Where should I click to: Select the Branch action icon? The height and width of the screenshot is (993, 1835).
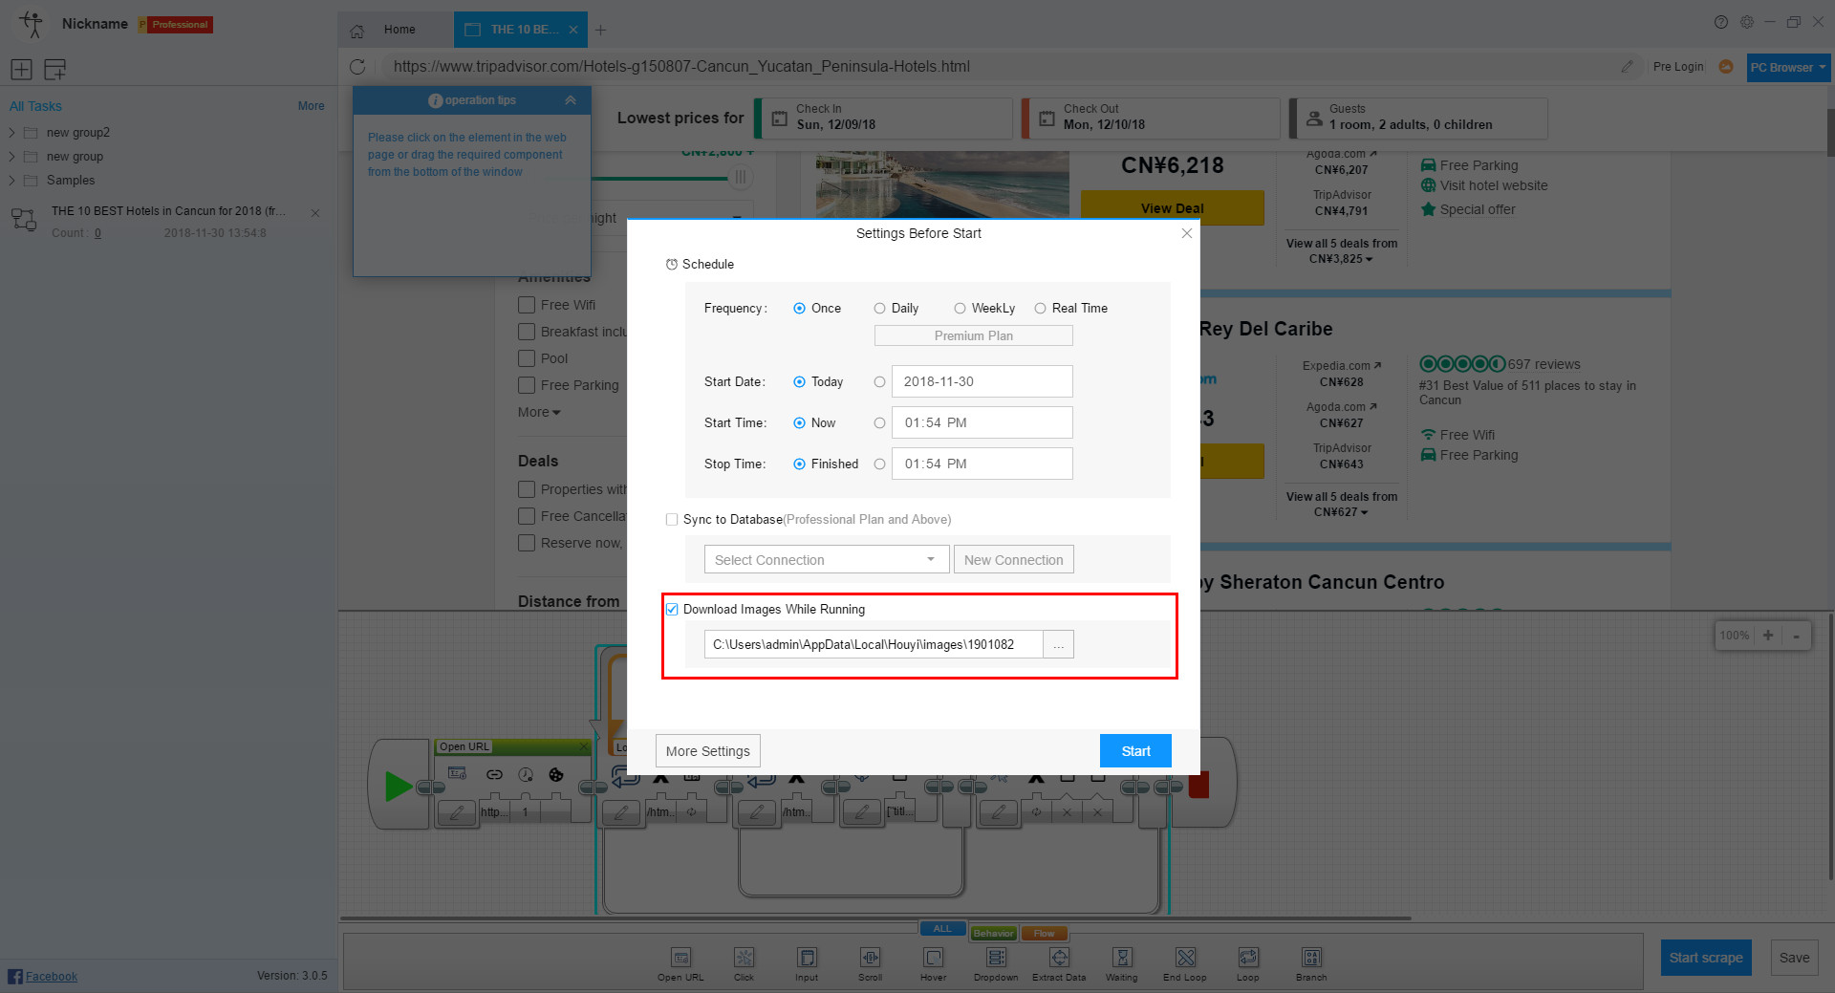pos(1311,962)
